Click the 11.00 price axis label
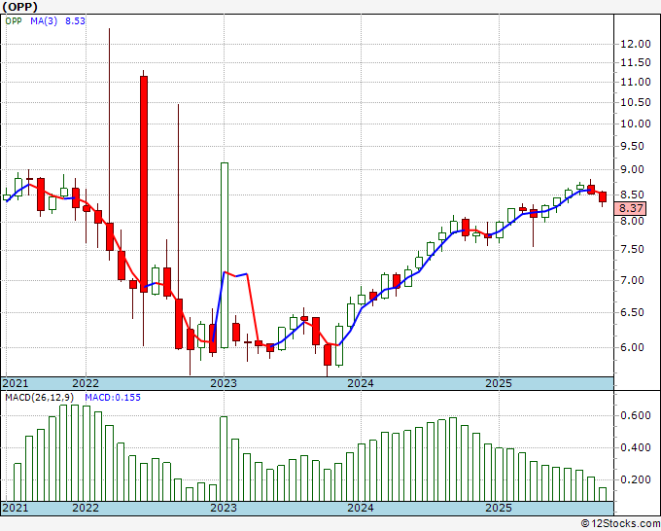661x531 pixels. [x=636, y=83]
